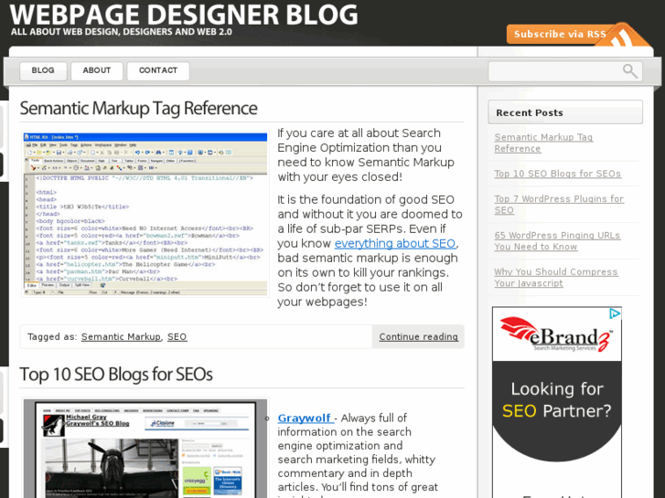Image resolution: width=665 pixels, height=498 pixels.
Task: Click the Webpage Designer Blog site title
Action: point(184,14)
